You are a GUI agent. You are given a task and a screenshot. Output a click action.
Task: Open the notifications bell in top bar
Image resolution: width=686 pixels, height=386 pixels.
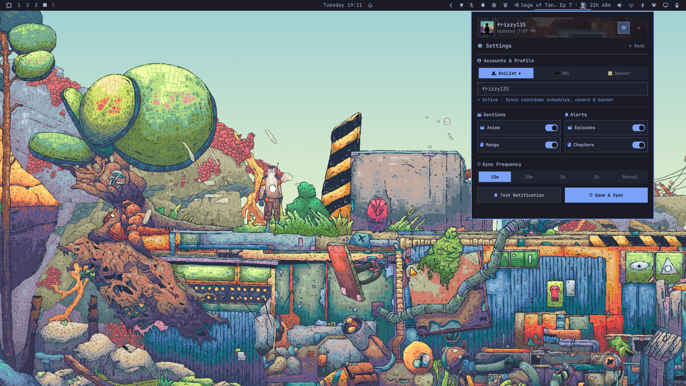[x=483, y=5]
